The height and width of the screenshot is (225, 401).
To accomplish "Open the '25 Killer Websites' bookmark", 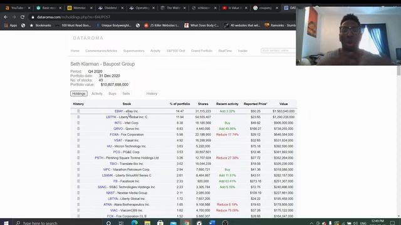I will (x=162, y=25).
